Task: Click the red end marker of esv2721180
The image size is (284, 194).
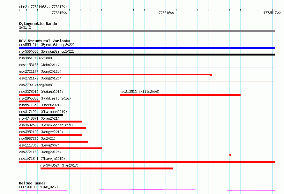Action: [230, 155]
